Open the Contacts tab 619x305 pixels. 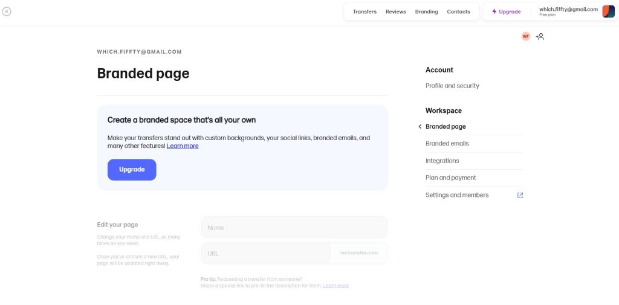pyautogui.click(x=458, y=12)
